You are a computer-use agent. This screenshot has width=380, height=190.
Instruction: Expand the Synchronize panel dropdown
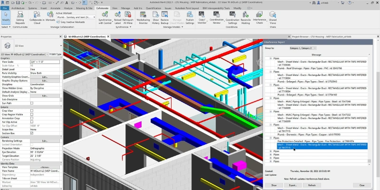[123, 27]
